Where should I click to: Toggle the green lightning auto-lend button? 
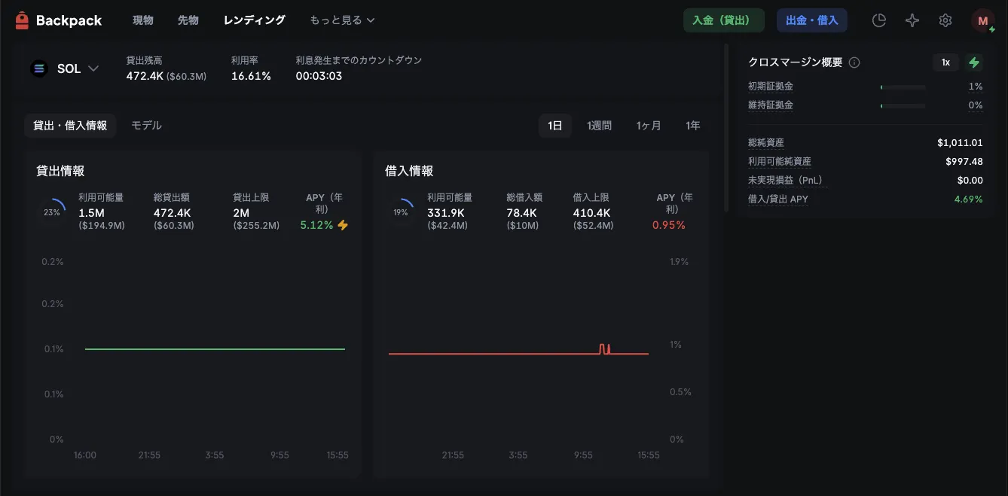click(974, 62)
